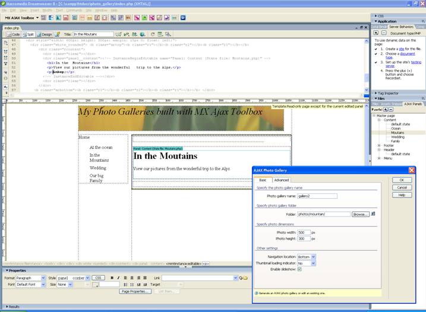Toggle the Italic formatting button in Properties
The height and width of the screenshot is (312, 426).
pos(118,278)
